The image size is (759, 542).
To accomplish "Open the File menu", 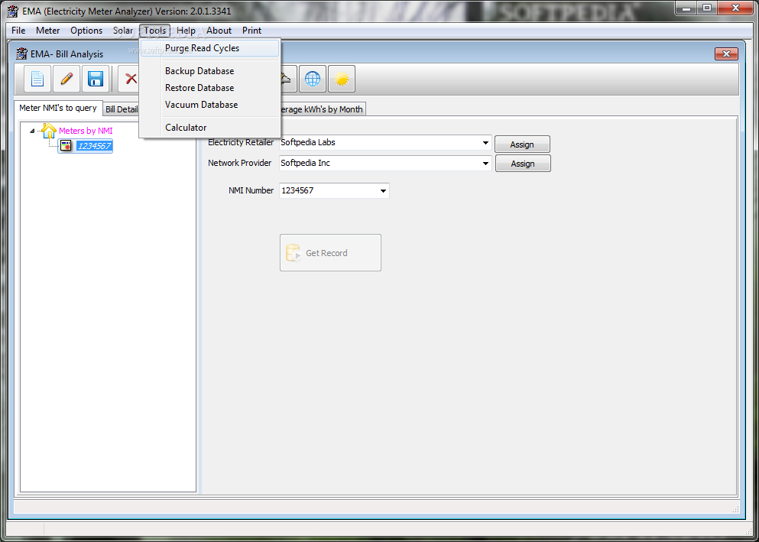I will click(18, 31).
